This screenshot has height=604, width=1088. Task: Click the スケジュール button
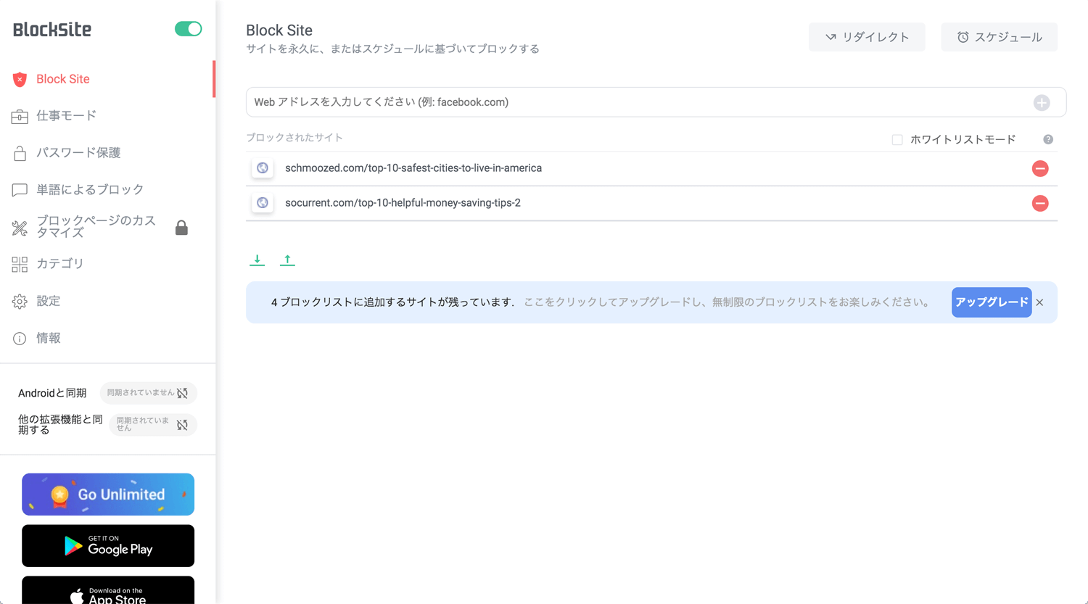tap(999, 37)
